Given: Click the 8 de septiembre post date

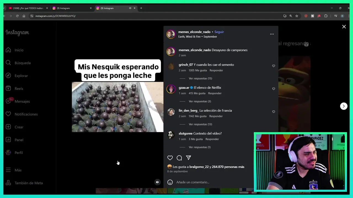Looking at the screenshot, I should [x=177, y=171].
